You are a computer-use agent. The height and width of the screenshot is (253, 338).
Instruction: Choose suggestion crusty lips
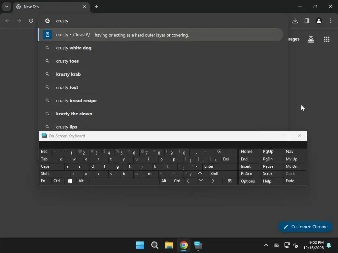click(160, 127)
